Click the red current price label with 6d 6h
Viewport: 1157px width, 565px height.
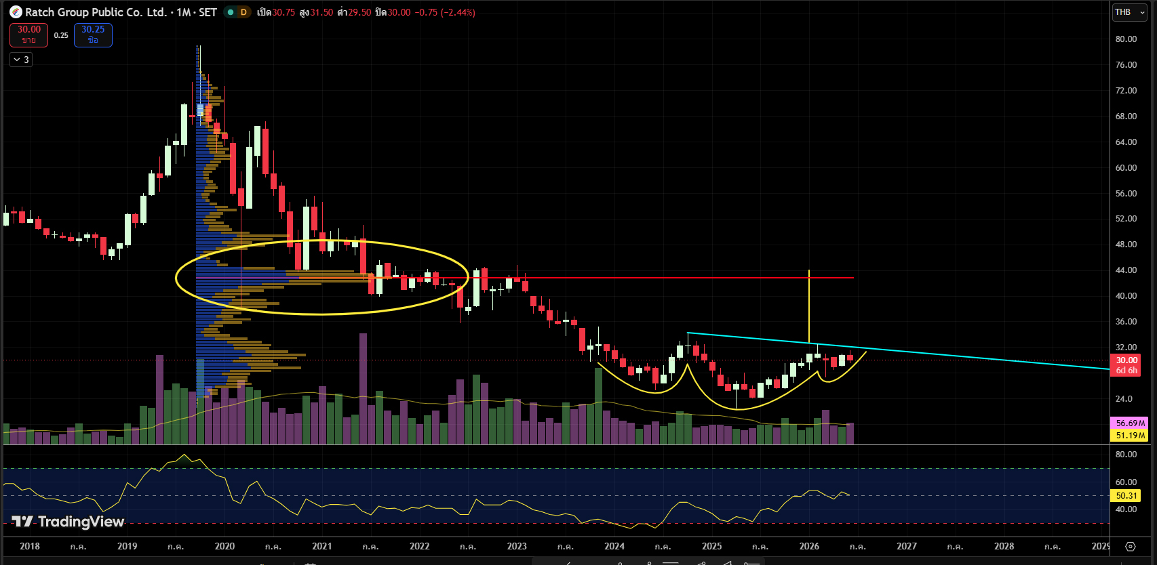(x=1126, y=365)
